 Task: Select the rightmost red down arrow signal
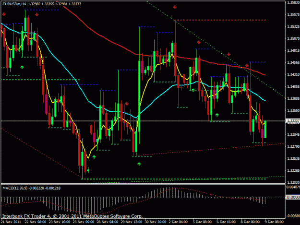[x=247, y=66]
